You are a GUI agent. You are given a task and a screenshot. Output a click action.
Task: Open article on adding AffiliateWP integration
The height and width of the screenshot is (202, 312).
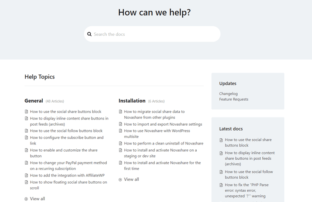(67, 175)
